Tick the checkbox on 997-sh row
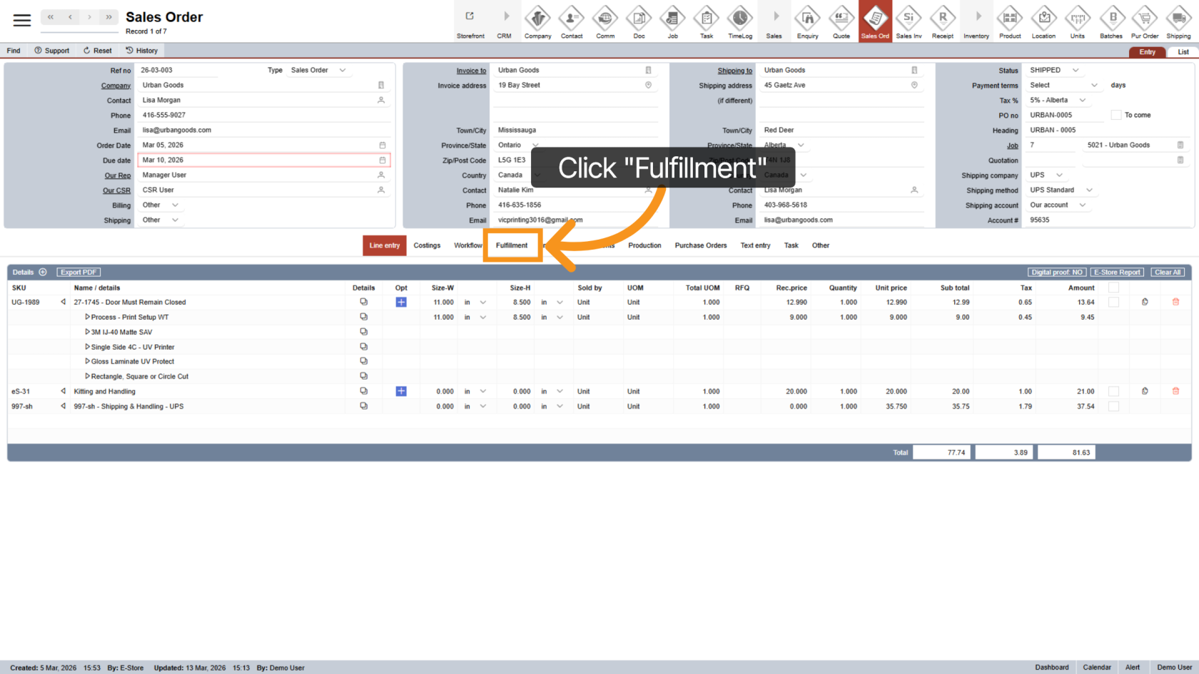The height and width of the screenshot is (674, 1199). click(1113, 407)
